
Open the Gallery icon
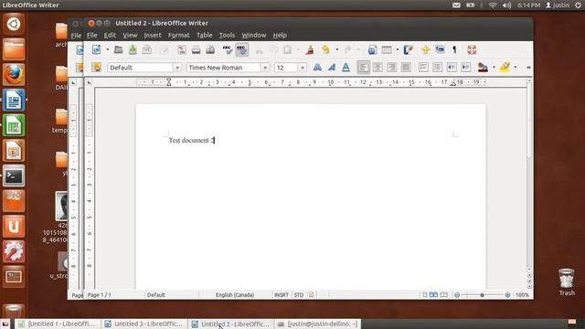pyautogui.click(x=440, y=49)
